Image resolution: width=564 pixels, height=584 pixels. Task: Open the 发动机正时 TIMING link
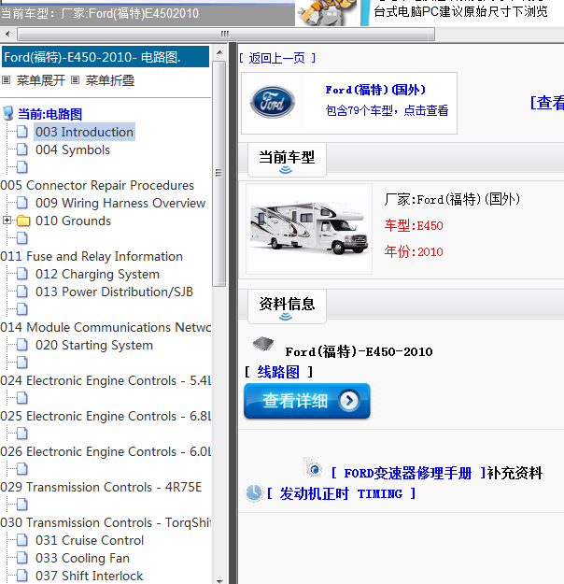click(341, 494)
